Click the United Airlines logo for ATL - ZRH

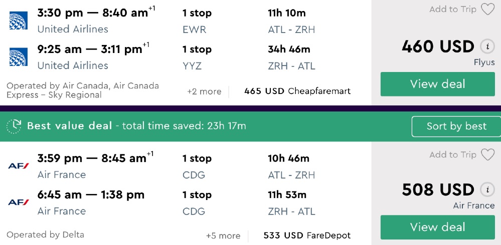point(19,20)
